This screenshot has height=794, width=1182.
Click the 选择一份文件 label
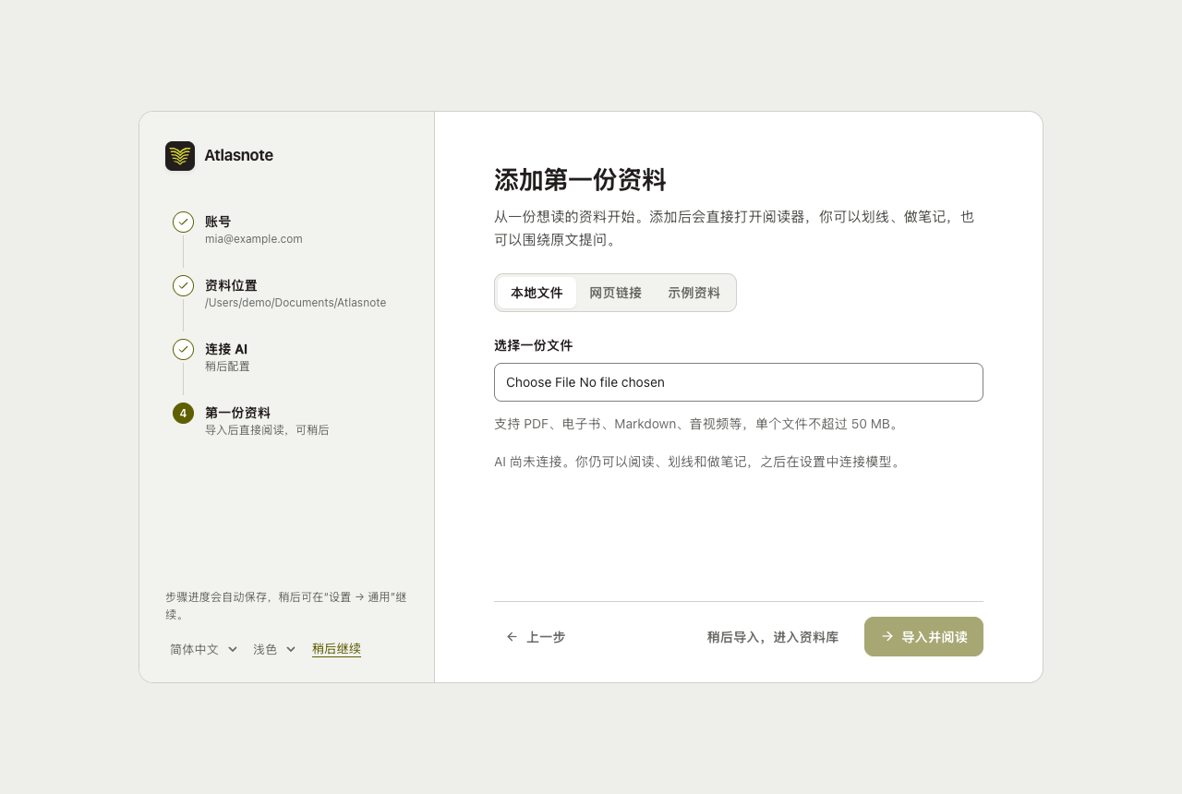pyautogui.click(x=533, y=345)
